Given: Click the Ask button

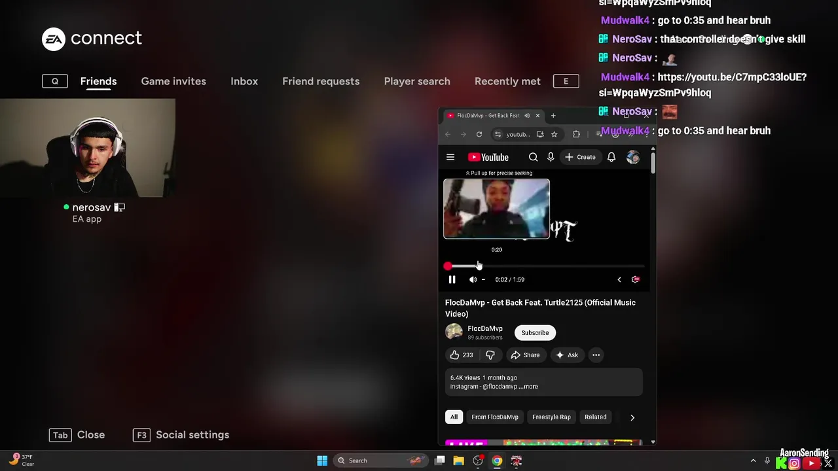Looking at the screenshot, I should point(566,355).
